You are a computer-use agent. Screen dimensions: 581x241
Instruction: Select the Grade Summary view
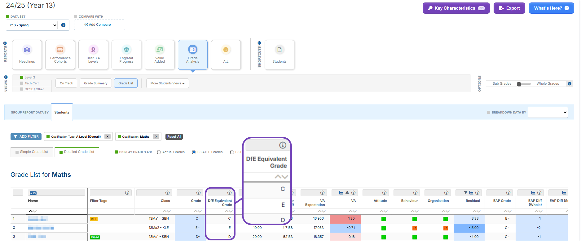pos(95,83)
